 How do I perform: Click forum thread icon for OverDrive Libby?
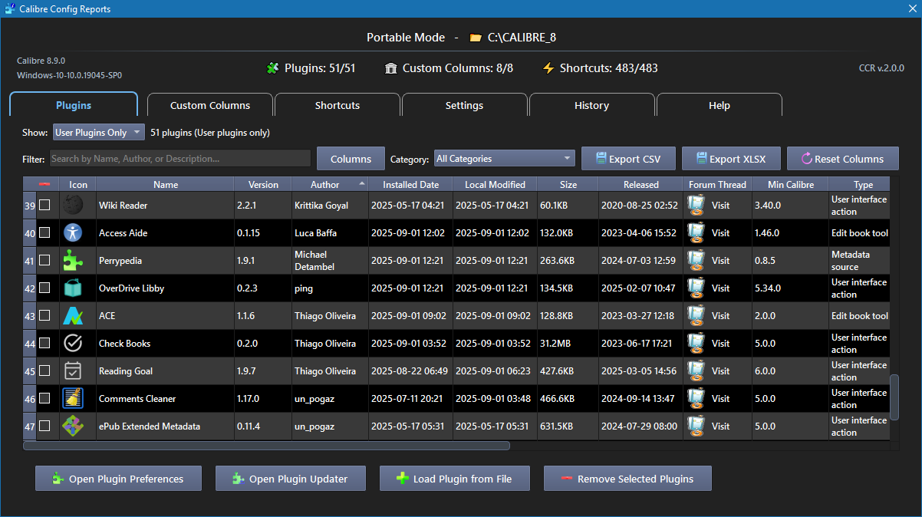(696, 288)
